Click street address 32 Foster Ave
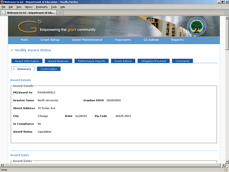The image size is (229, 172). pyautogui.click(x=47, y=108)
